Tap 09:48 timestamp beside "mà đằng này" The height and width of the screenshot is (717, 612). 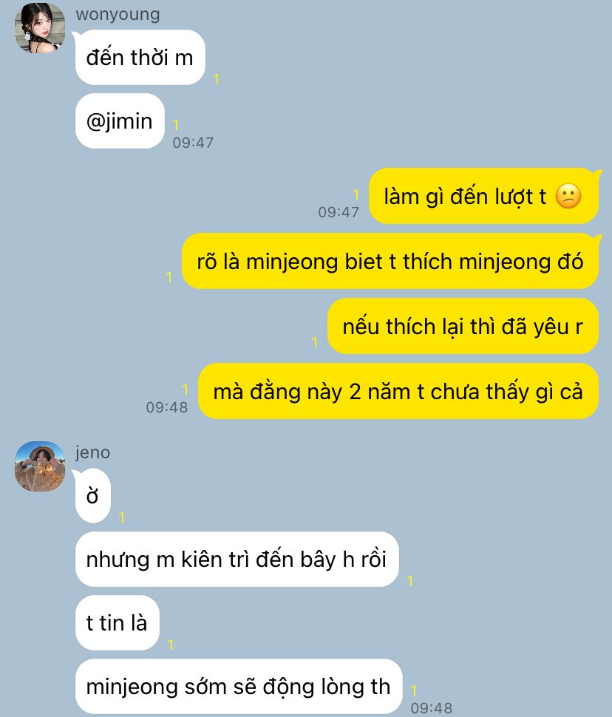pos(167,407)
